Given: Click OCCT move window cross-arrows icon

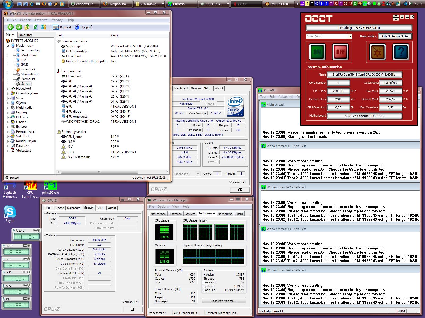Looking at the screenshot, I should pos(396,17).
